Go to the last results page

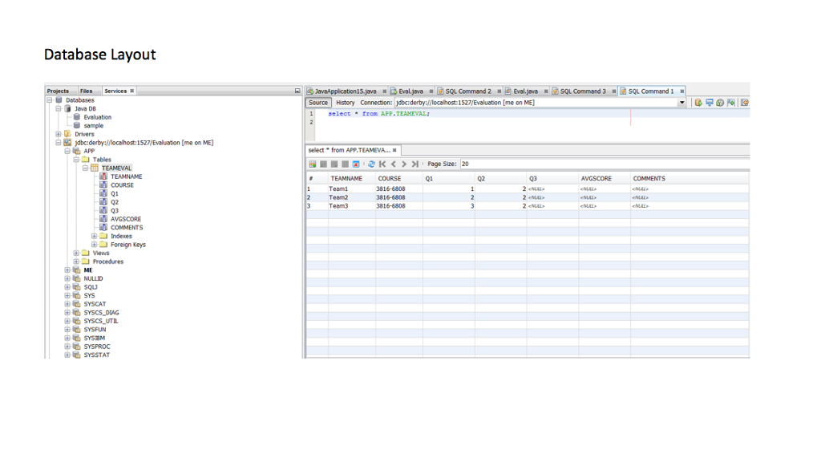click(x=415, y=164)
